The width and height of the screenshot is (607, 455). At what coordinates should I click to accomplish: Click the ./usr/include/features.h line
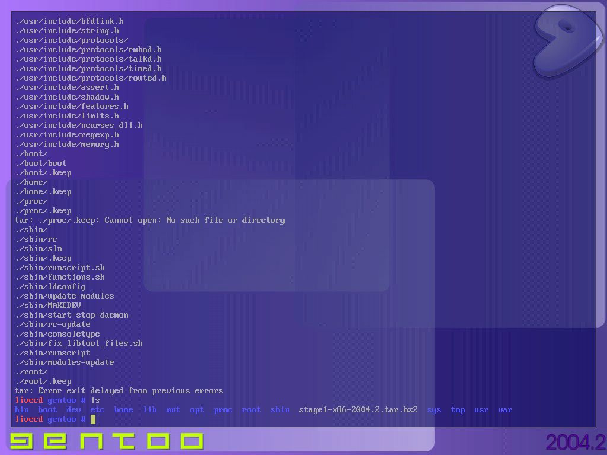click(72, 107)
